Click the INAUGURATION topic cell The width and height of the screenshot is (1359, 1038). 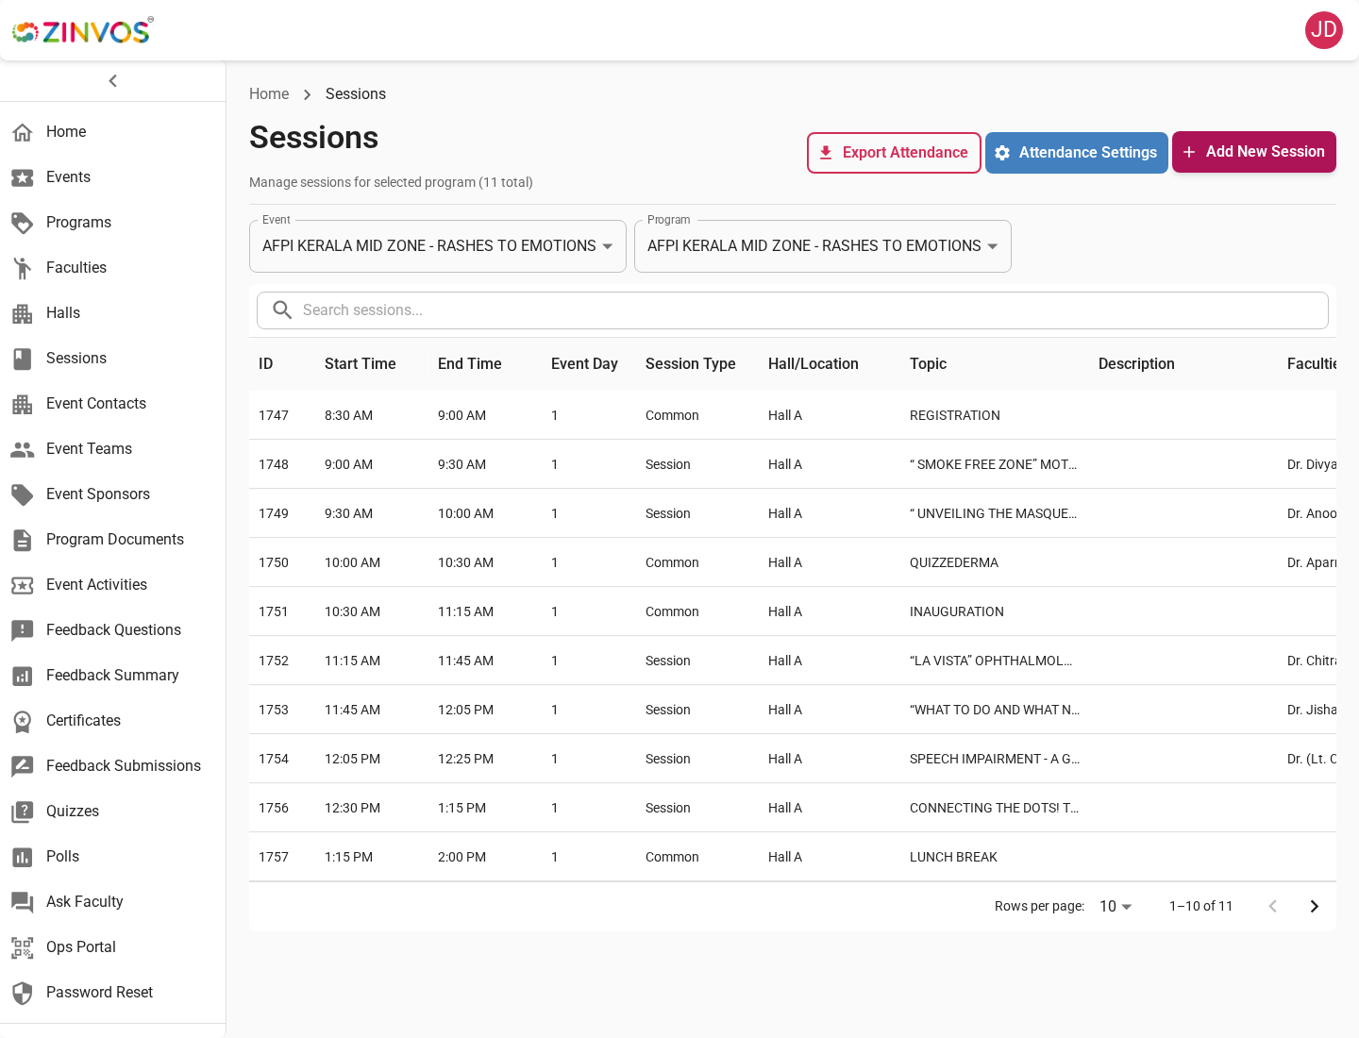pos(957,611)
